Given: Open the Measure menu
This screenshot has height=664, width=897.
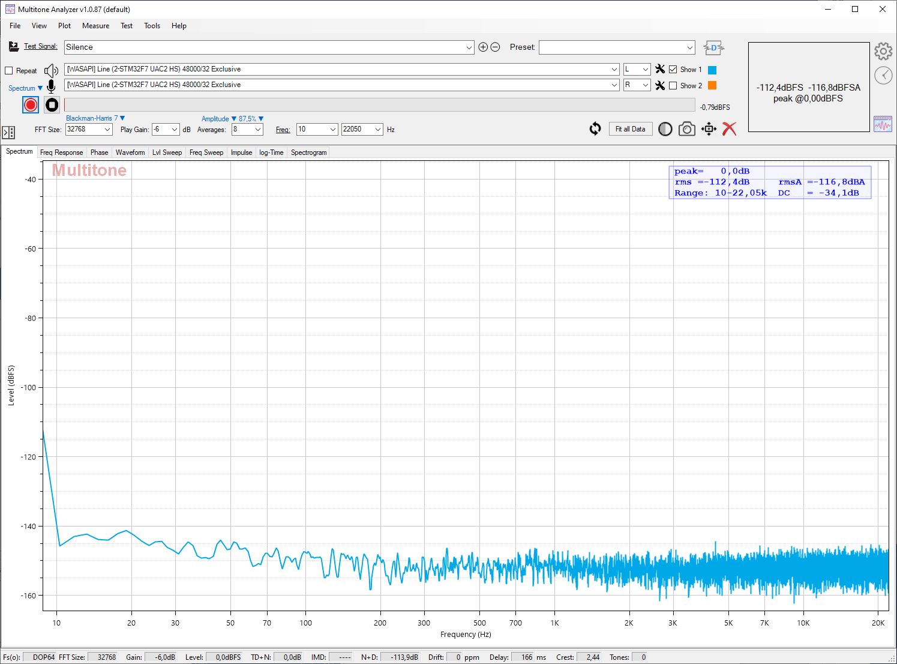Looking at the screenshot, I should [x=96, y=26].
